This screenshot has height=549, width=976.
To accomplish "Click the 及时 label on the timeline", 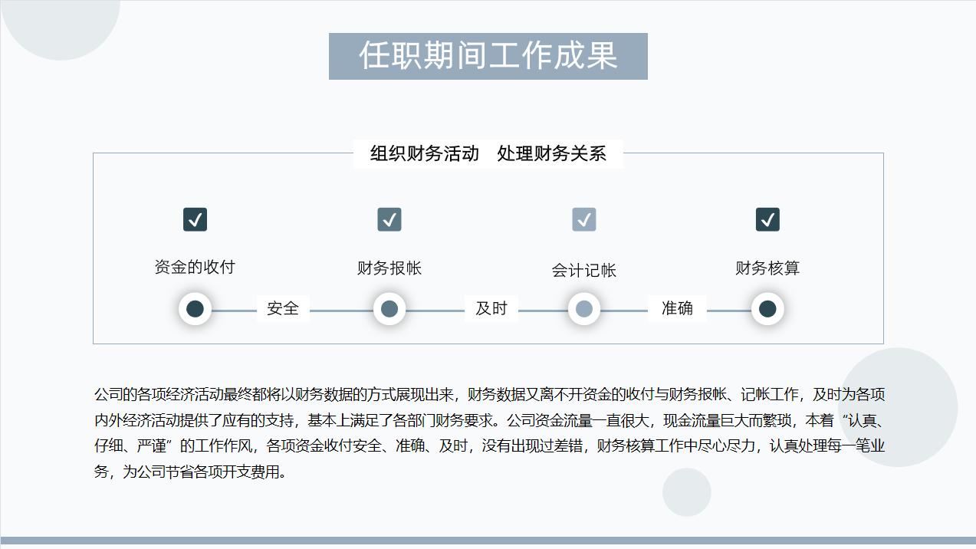I will pos(491,308).
